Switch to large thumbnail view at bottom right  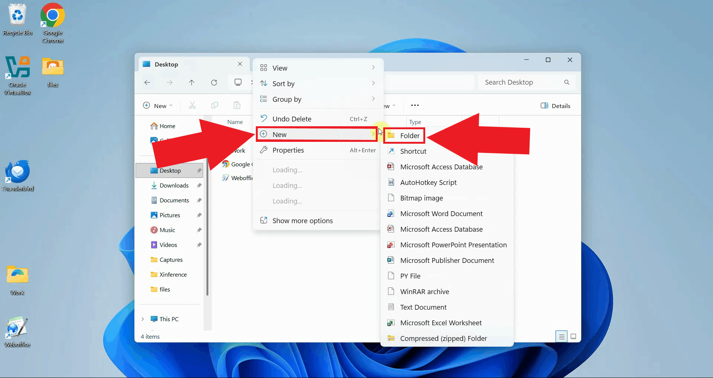coord(573,336)
